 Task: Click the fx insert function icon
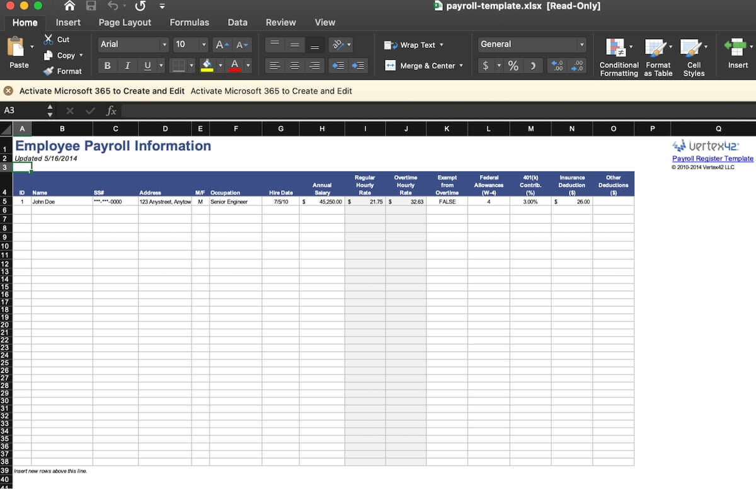tap(111, 110)
